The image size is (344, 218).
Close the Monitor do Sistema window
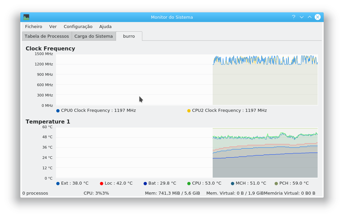click(x=317, y=17)
